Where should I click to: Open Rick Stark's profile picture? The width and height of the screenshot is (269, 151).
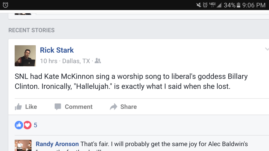click(x=25, y=56)
